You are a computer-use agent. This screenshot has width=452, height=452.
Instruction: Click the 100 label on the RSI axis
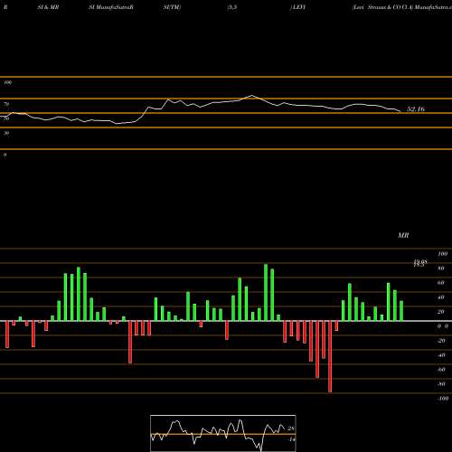[x=8, y=82]
